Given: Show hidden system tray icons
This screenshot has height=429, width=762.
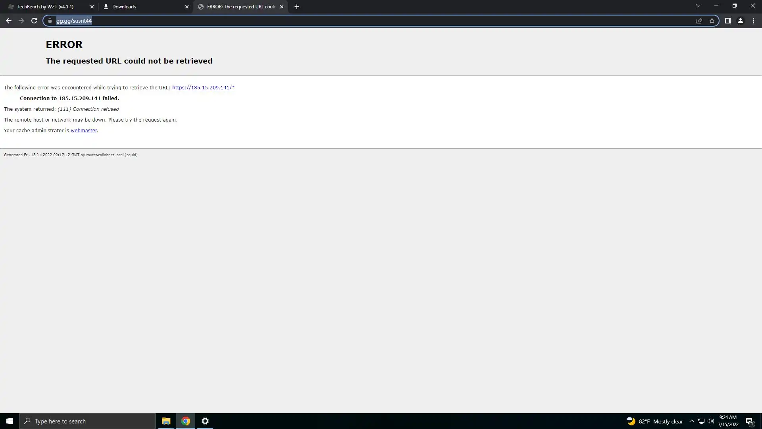Looking at the screenshot, I should [x=691, y=421].
